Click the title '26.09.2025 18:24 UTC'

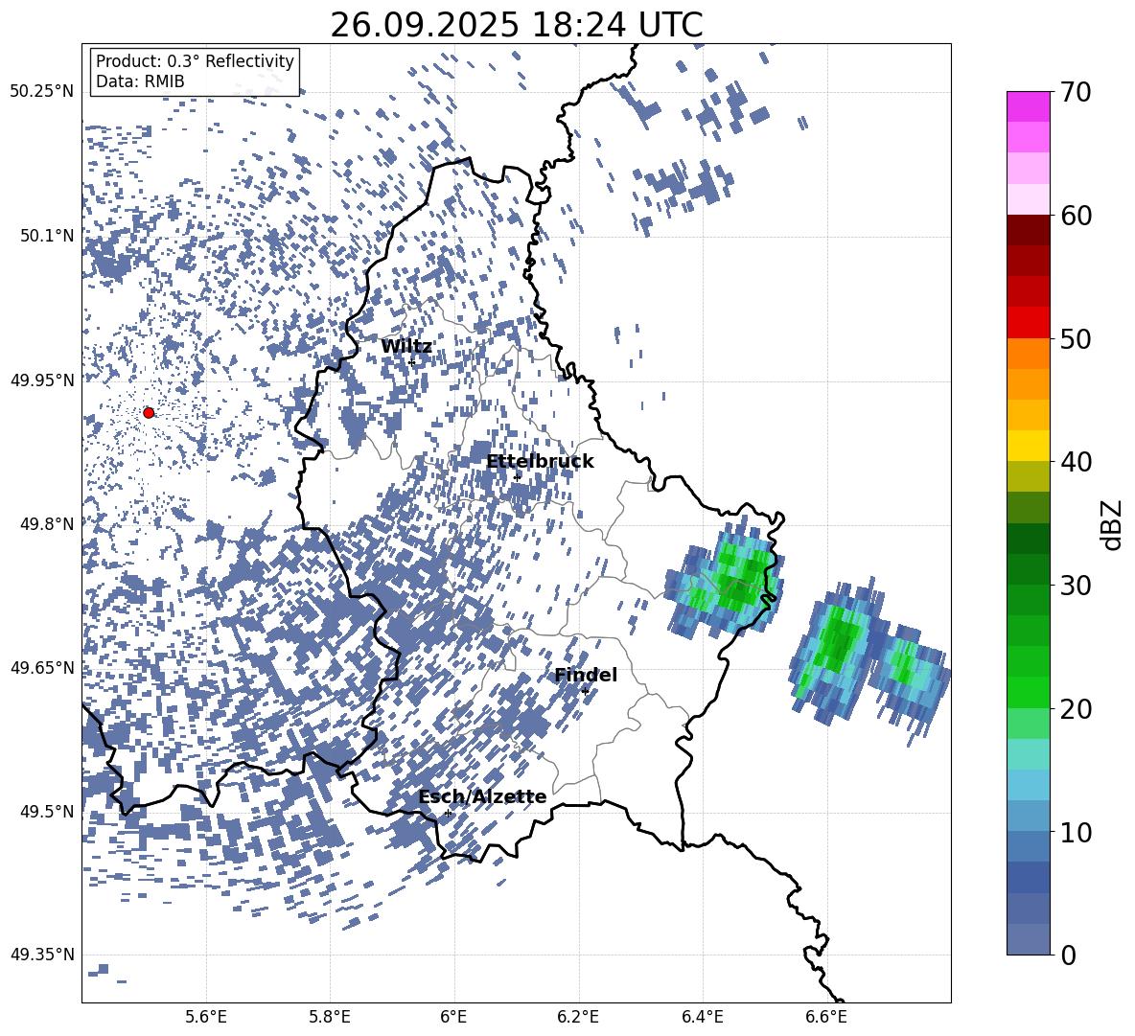click(516, 25)
